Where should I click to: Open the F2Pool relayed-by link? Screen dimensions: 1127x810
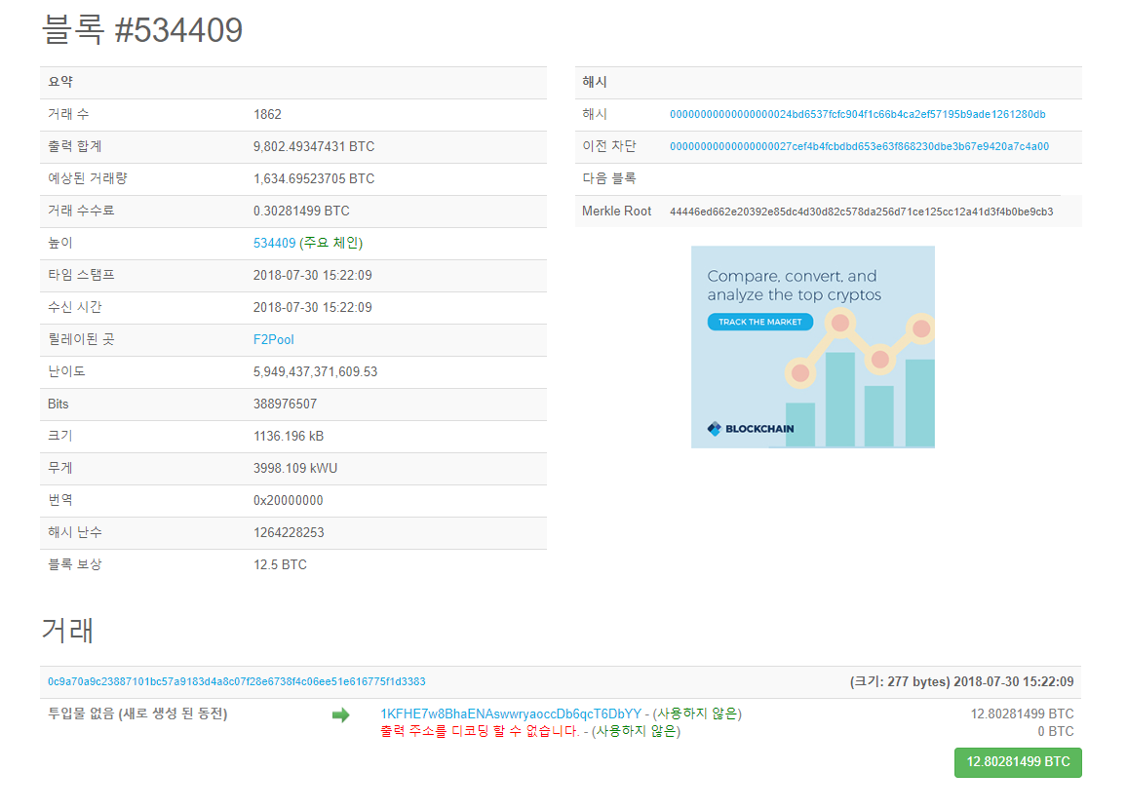(273, 339)
